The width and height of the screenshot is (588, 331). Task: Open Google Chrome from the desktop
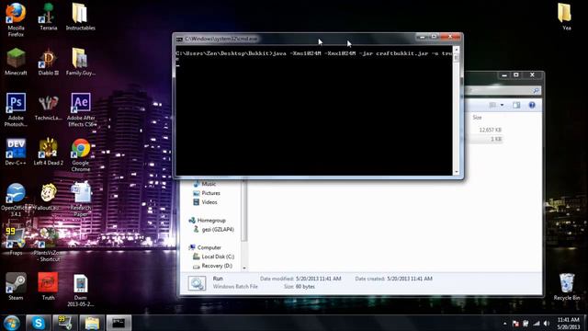click(81, 154)
